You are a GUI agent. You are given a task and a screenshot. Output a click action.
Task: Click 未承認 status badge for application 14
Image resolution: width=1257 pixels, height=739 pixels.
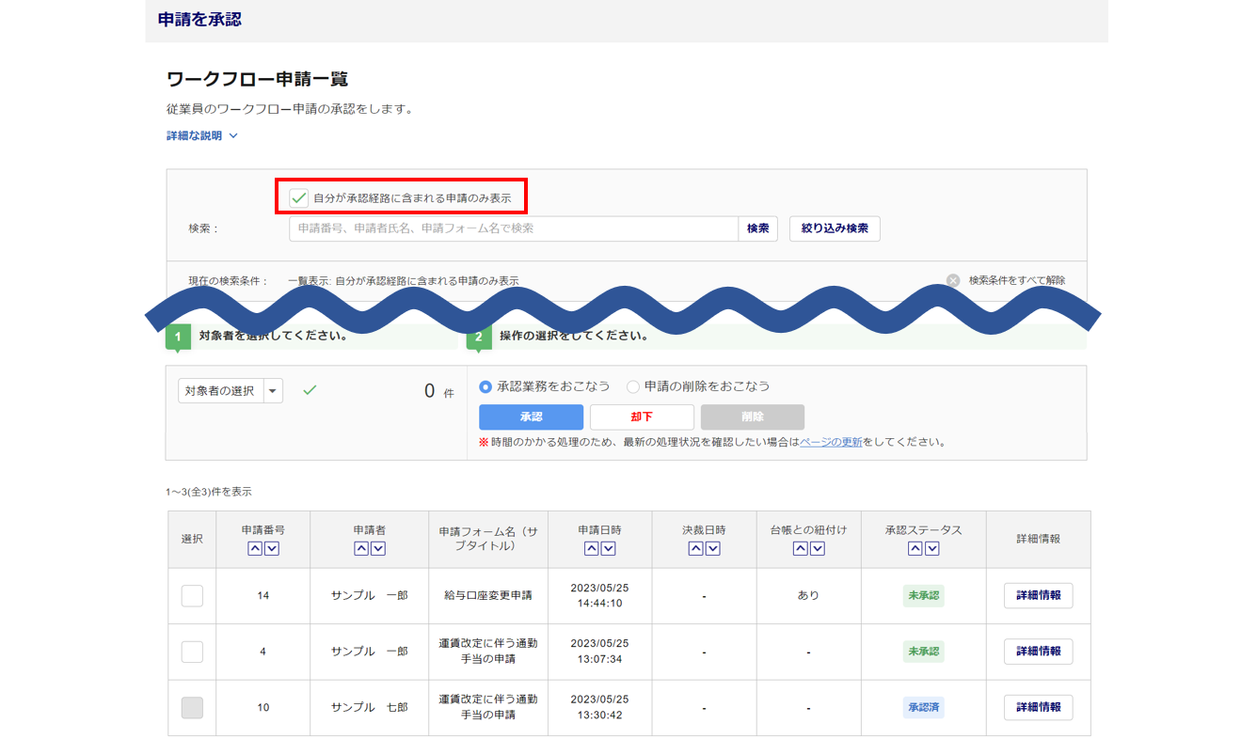click(923, 595)
